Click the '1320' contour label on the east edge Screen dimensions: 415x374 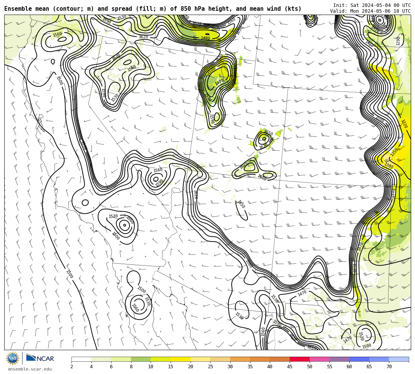point(404,124)
